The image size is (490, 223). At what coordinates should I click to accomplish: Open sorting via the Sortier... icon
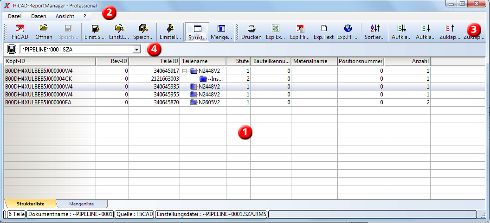coord(374,32)
